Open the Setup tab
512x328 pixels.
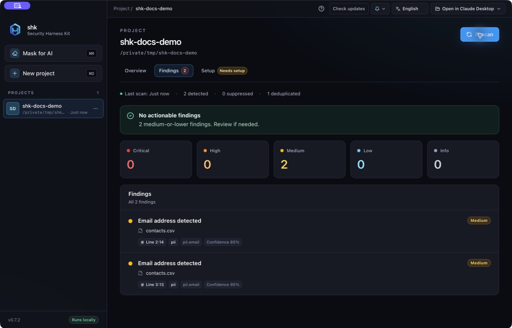pos(224,70)
